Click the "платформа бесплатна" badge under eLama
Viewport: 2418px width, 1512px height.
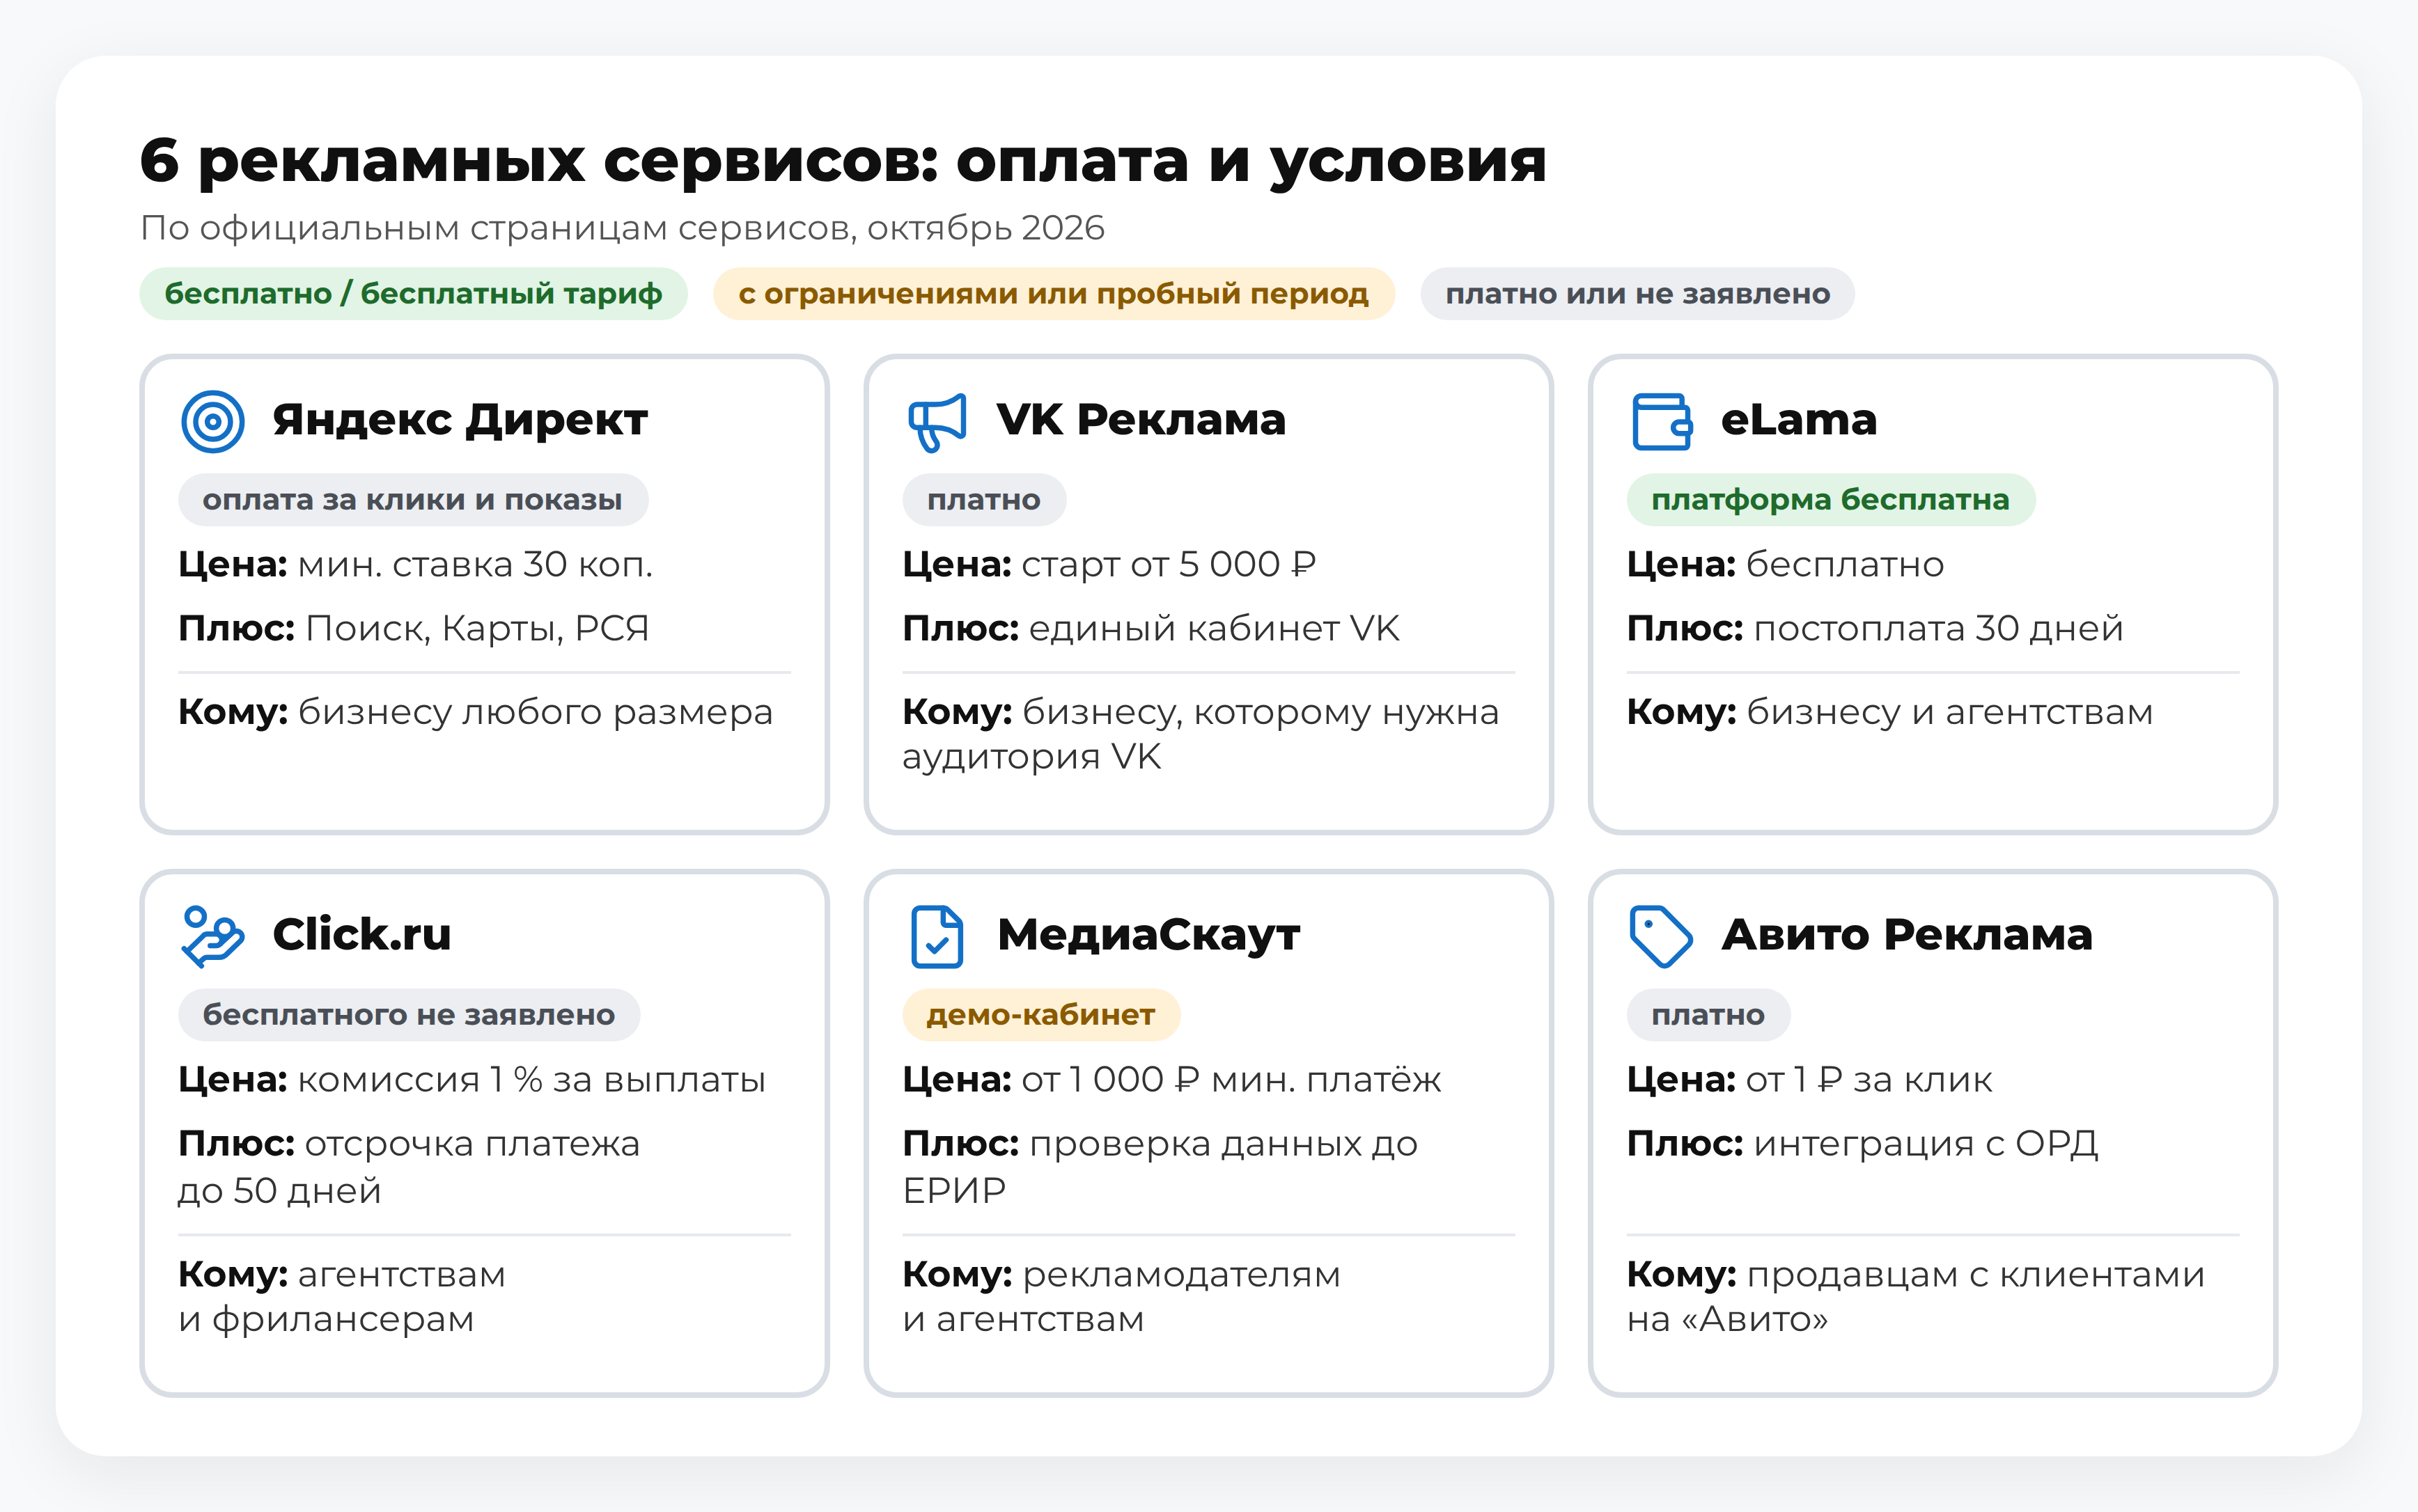[1830, 499]
